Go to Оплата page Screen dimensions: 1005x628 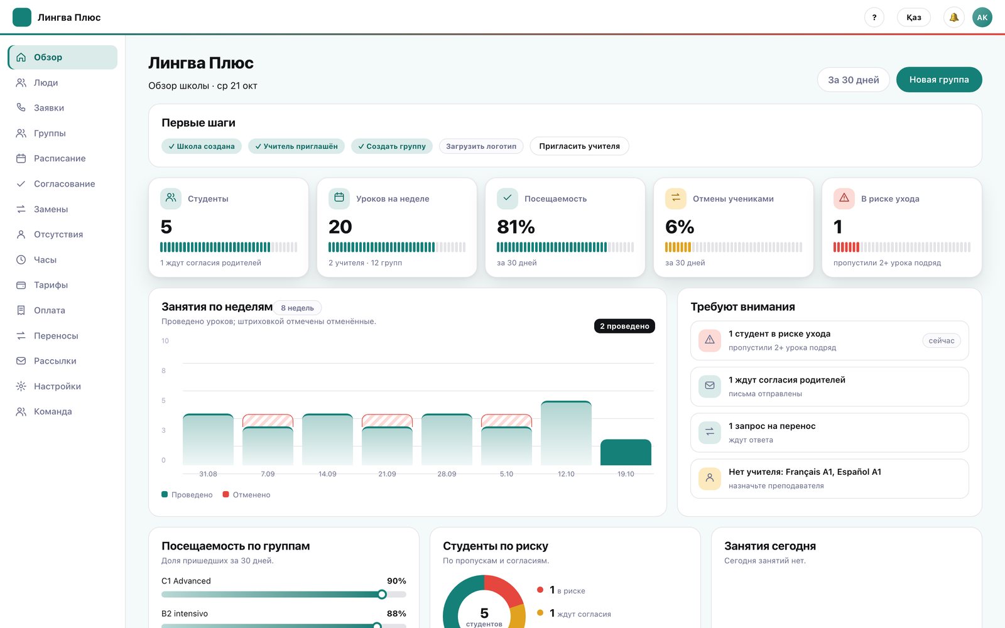[x=63, y=310]
